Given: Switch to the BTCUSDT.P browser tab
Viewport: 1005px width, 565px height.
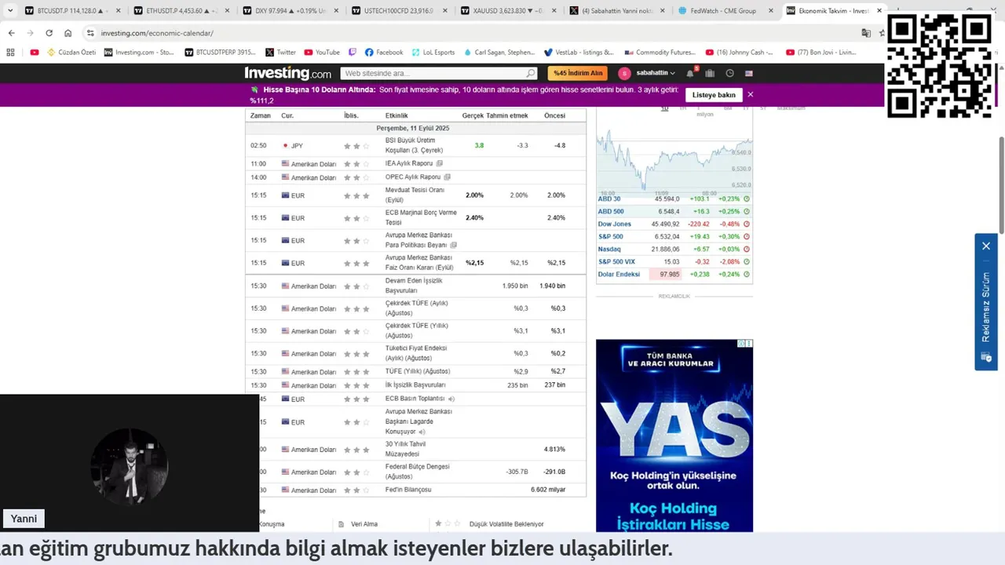Looking at the screenshot, I should click(x=71, y=11).
